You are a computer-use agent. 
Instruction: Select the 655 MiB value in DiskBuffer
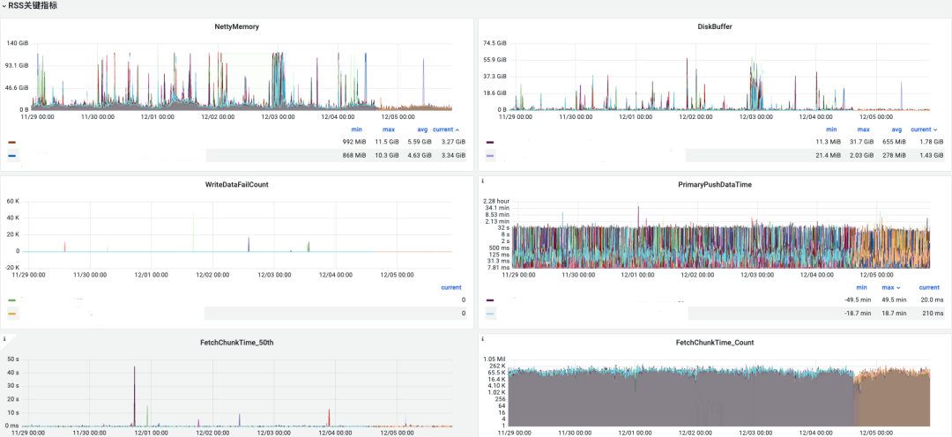tap(895, 142)
